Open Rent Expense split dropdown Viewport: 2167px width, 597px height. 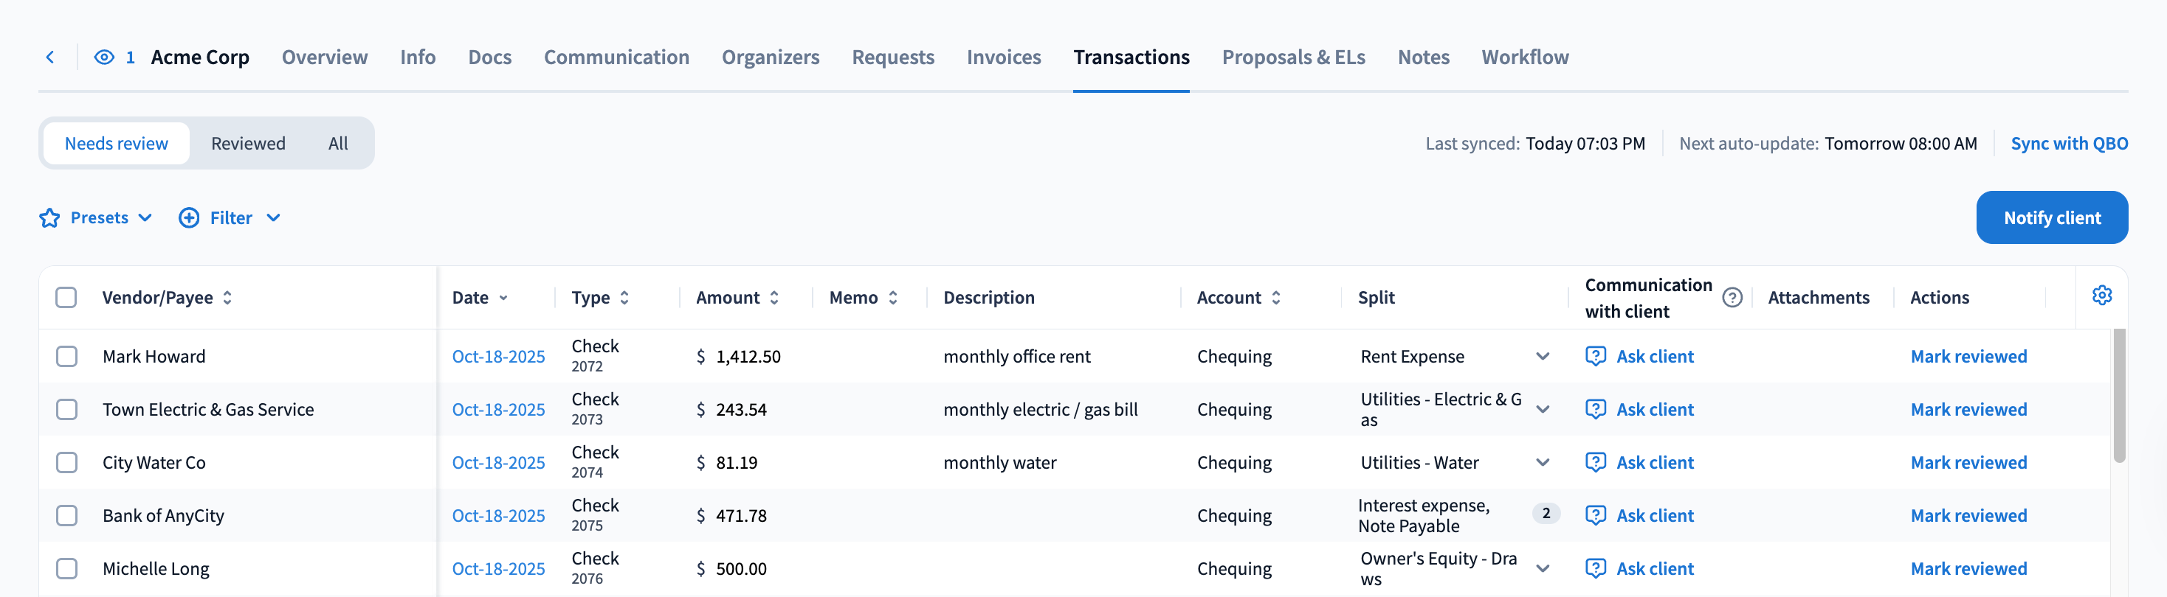tap(1542, 356)
